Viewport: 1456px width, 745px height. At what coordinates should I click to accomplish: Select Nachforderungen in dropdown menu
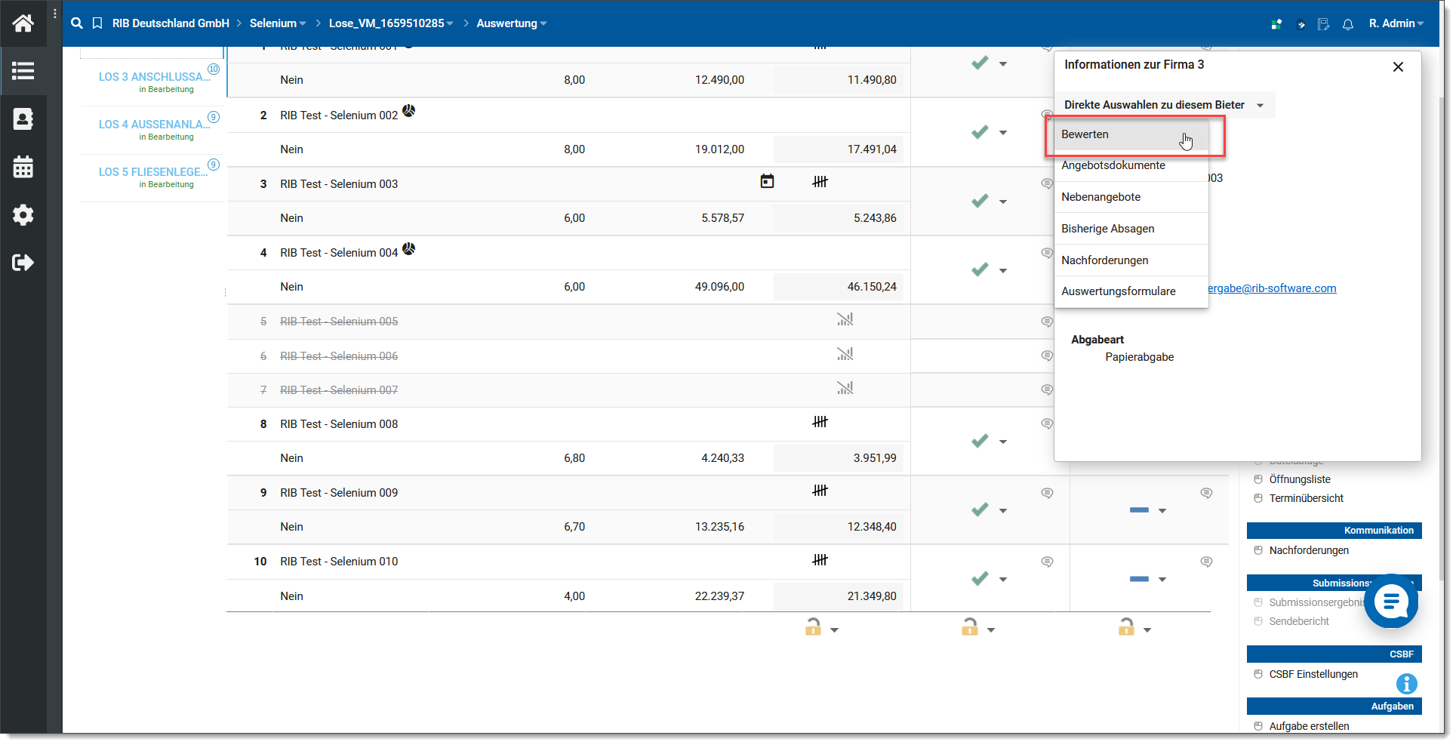(1131, 260)
